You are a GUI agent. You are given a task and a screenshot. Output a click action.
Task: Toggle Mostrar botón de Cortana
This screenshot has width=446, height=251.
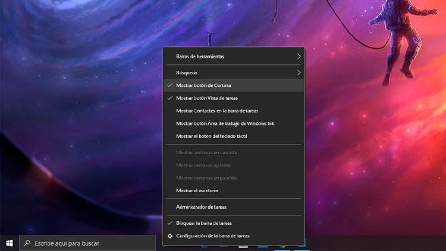[x=204, y=86]
